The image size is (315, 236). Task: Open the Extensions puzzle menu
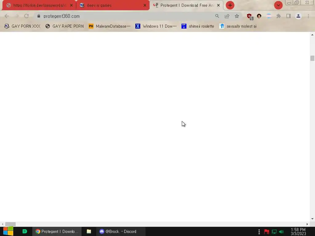279,16
